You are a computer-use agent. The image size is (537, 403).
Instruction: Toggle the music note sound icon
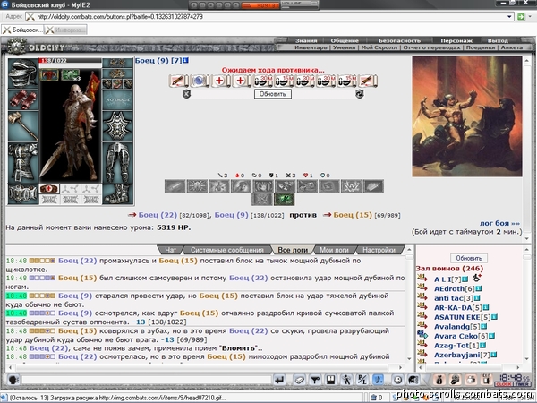pos(378,380)
